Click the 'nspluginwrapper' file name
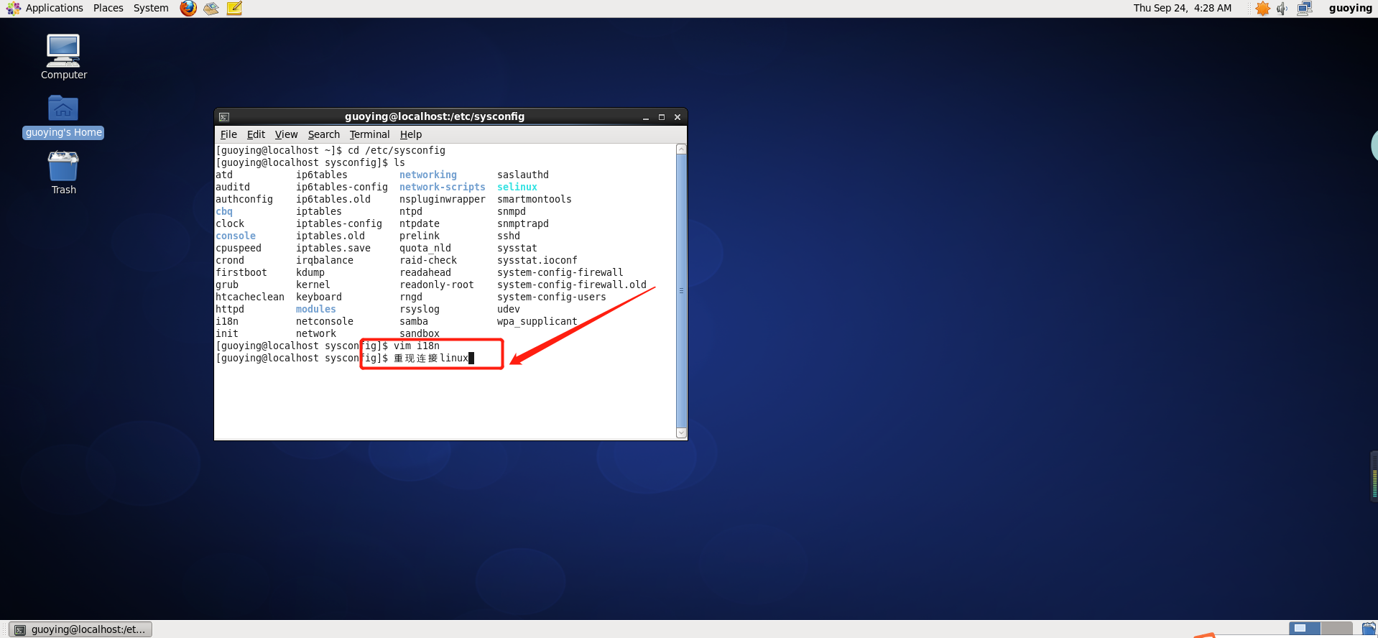This screenshot has width=1378, height=638. (x=443, y=199)
